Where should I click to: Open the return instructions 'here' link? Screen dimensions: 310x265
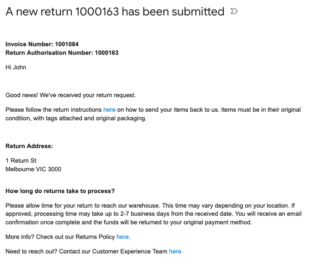pyautogui.click(x=109, y=110)
